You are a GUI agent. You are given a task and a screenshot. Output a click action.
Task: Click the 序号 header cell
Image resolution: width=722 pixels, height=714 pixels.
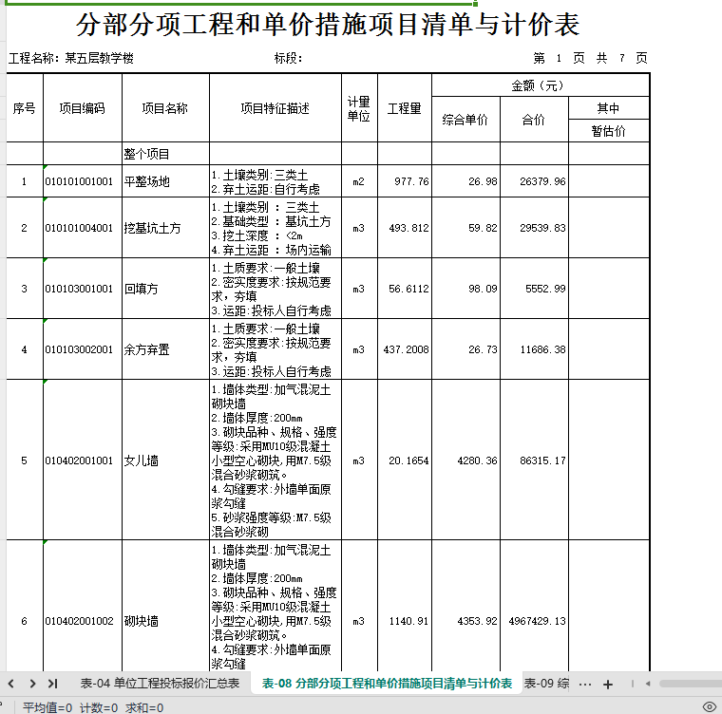click(25, 107)
